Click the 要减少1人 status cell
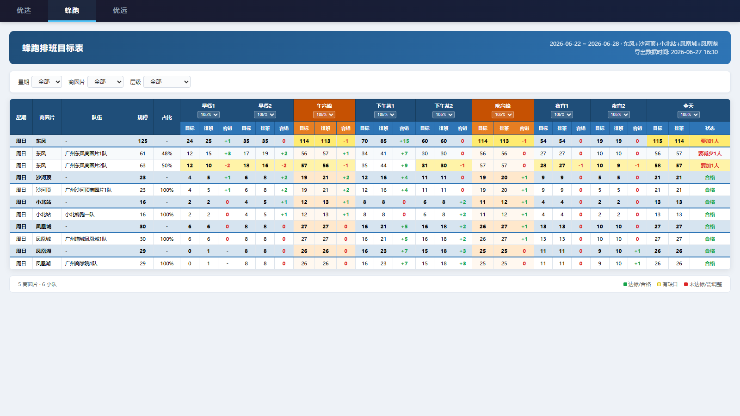The height and width of the screenshot is (416, 740). coord(710,153)
